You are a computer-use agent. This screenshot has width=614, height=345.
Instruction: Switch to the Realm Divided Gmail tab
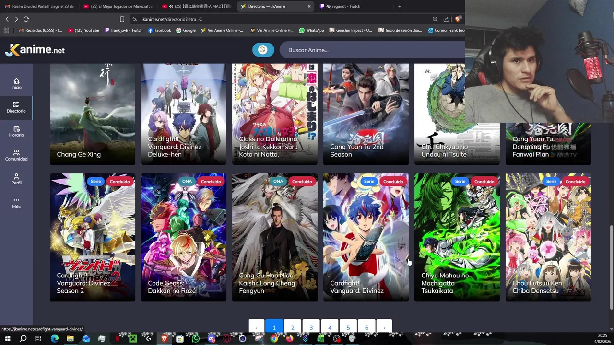click(x=39, y=6)
